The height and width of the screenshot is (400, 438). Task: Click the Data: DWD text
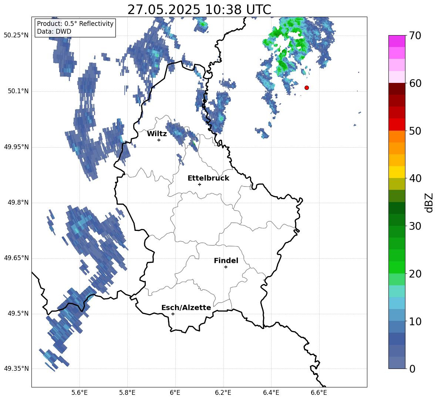(54, 31)
